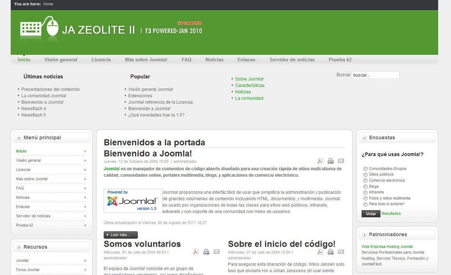Print the Bienvenido a Joomla! article
The height and width of the screenshot is (275, 451).
330,161
